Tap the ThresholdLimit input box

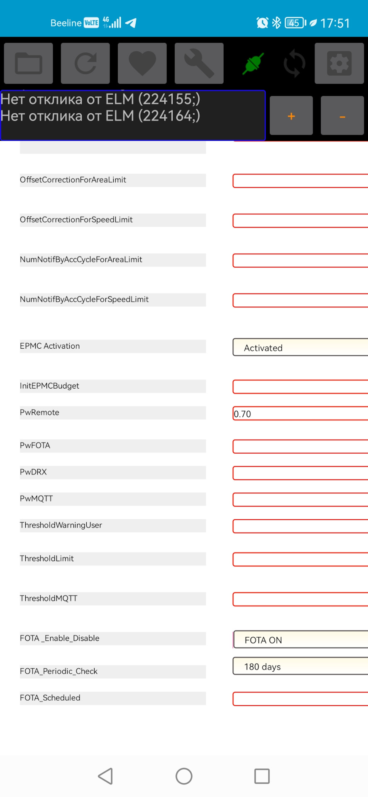coord(300,560)
